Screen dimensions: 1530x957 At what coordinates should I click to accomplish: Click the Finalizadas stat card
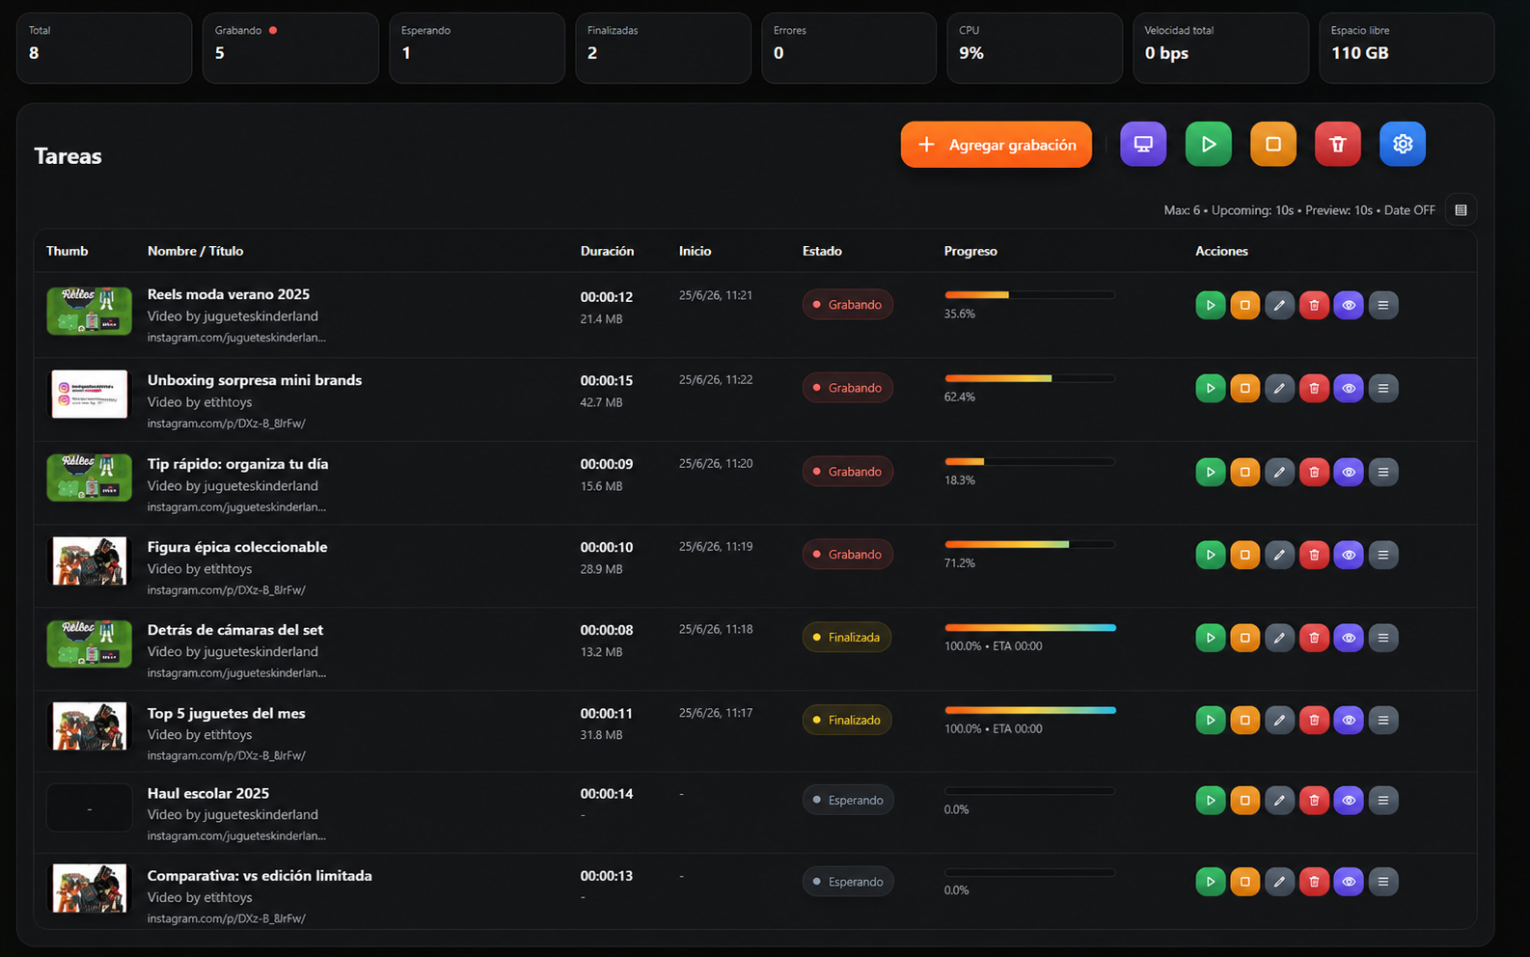(x=663, y=47)
